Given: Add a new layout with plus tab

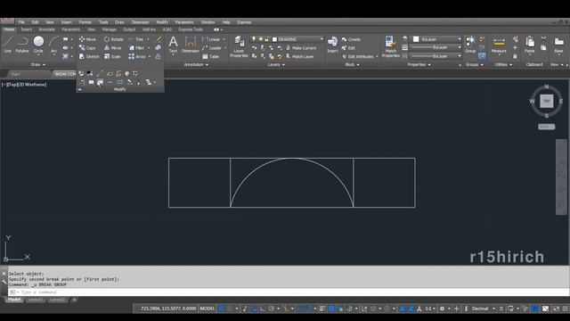Looking at the screenshot, I should (74, 300).
